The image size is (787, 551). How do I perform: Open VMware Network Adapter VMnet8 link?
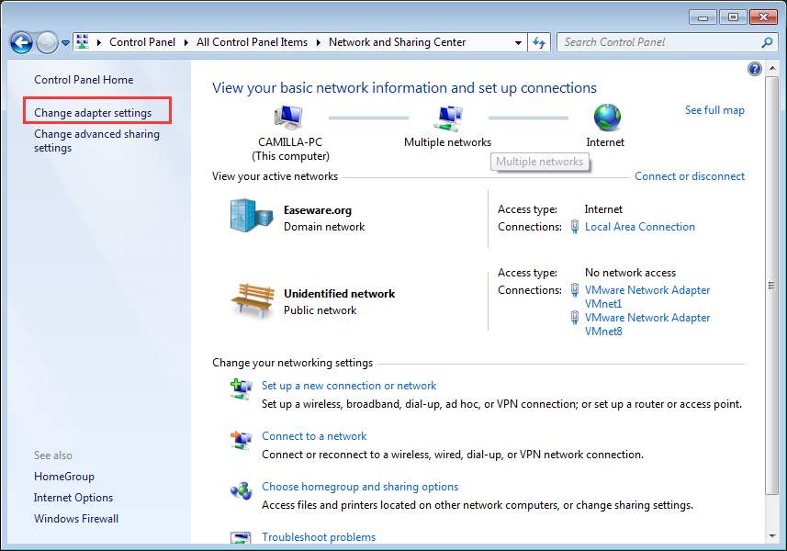coord(647,317)
